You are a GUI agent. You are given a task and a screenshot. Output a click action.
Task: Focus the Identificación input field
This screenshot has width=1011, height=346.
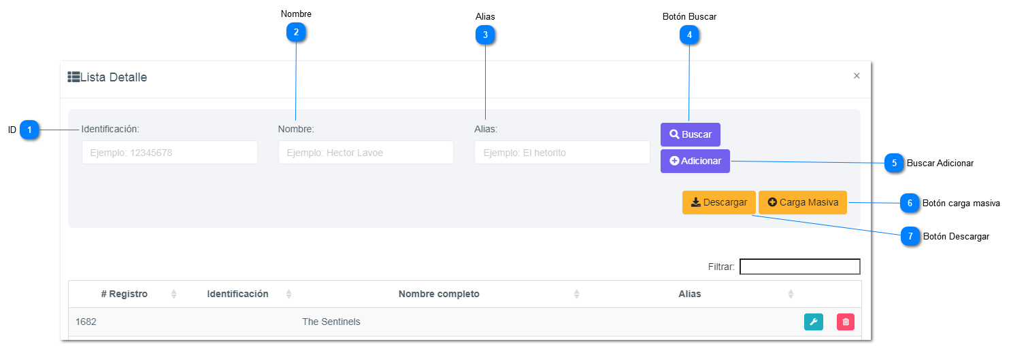click(169, 153)
